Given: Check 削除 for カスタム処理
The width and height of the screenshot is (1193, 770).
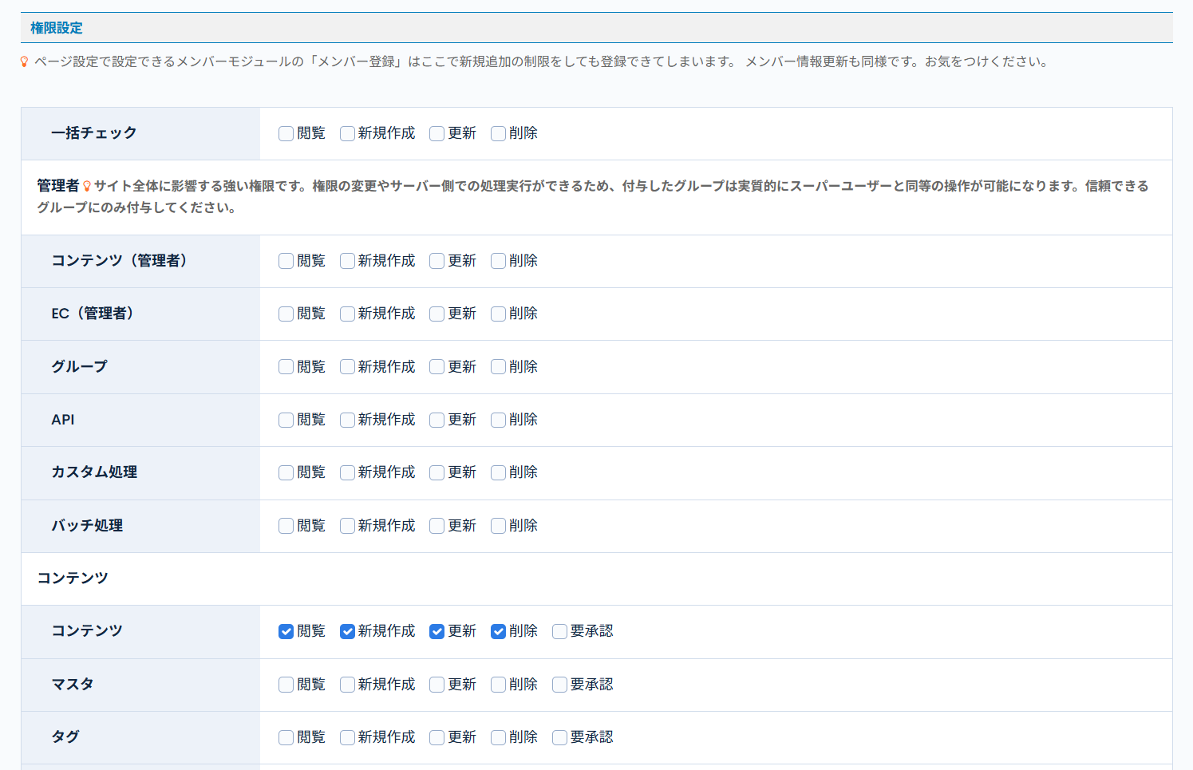Looking at the screenshot, I should (498, 472).
